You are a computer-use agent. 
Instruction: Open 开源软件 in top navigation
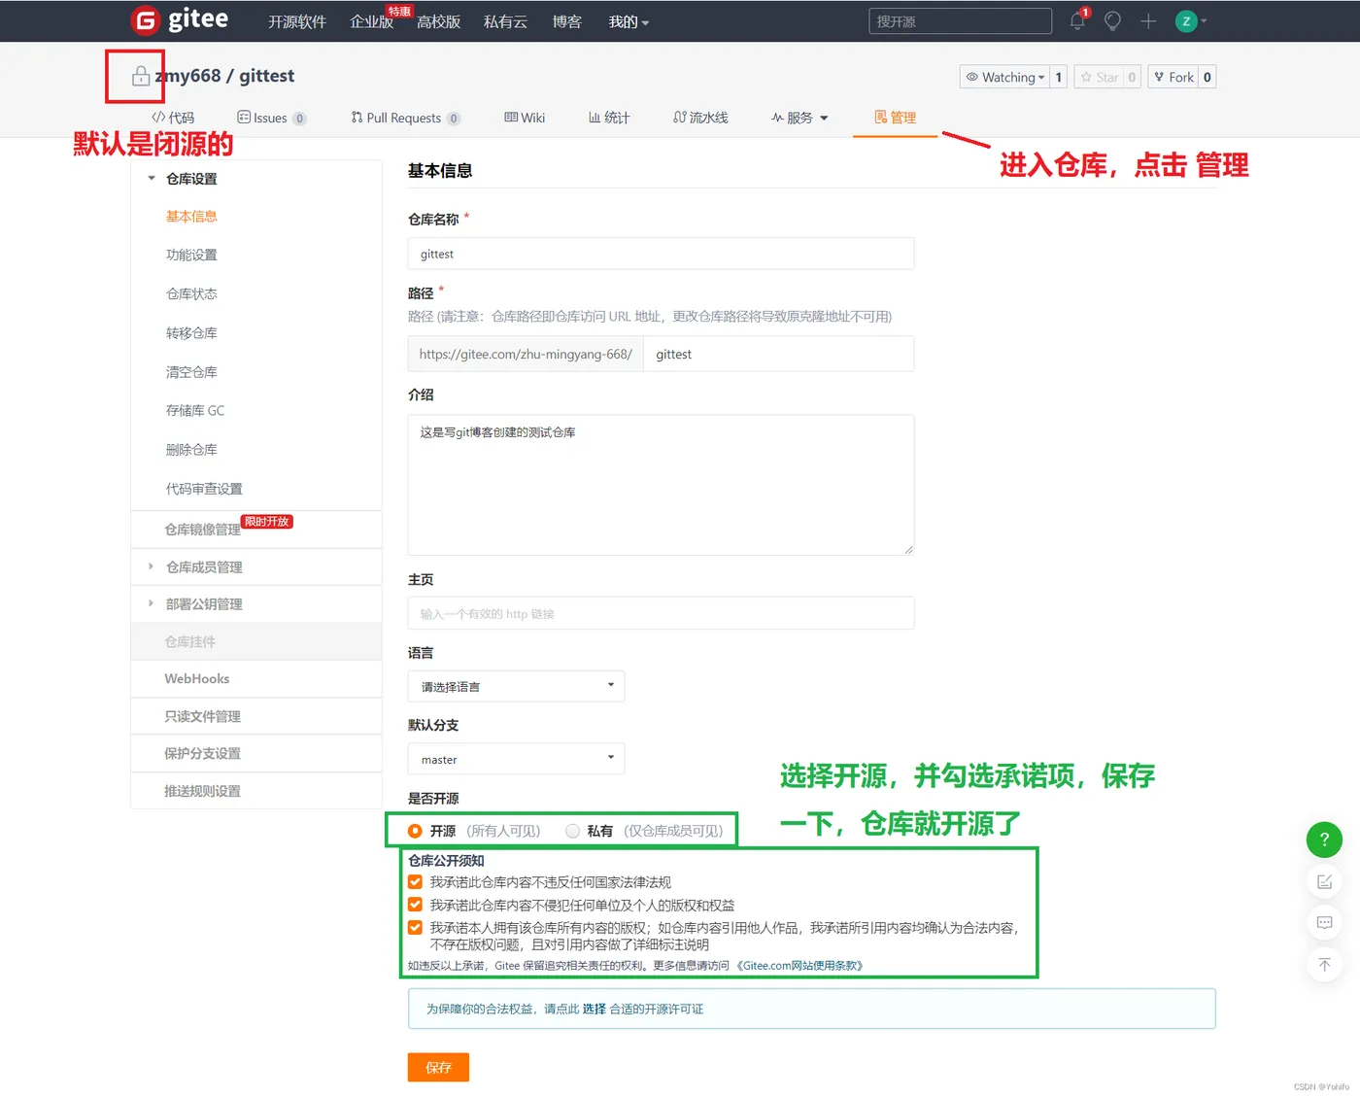coord(297,21)
